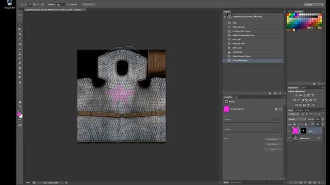Add a Curves adjustment
Viewport: 330px width, 185px height.
(305, 95)
